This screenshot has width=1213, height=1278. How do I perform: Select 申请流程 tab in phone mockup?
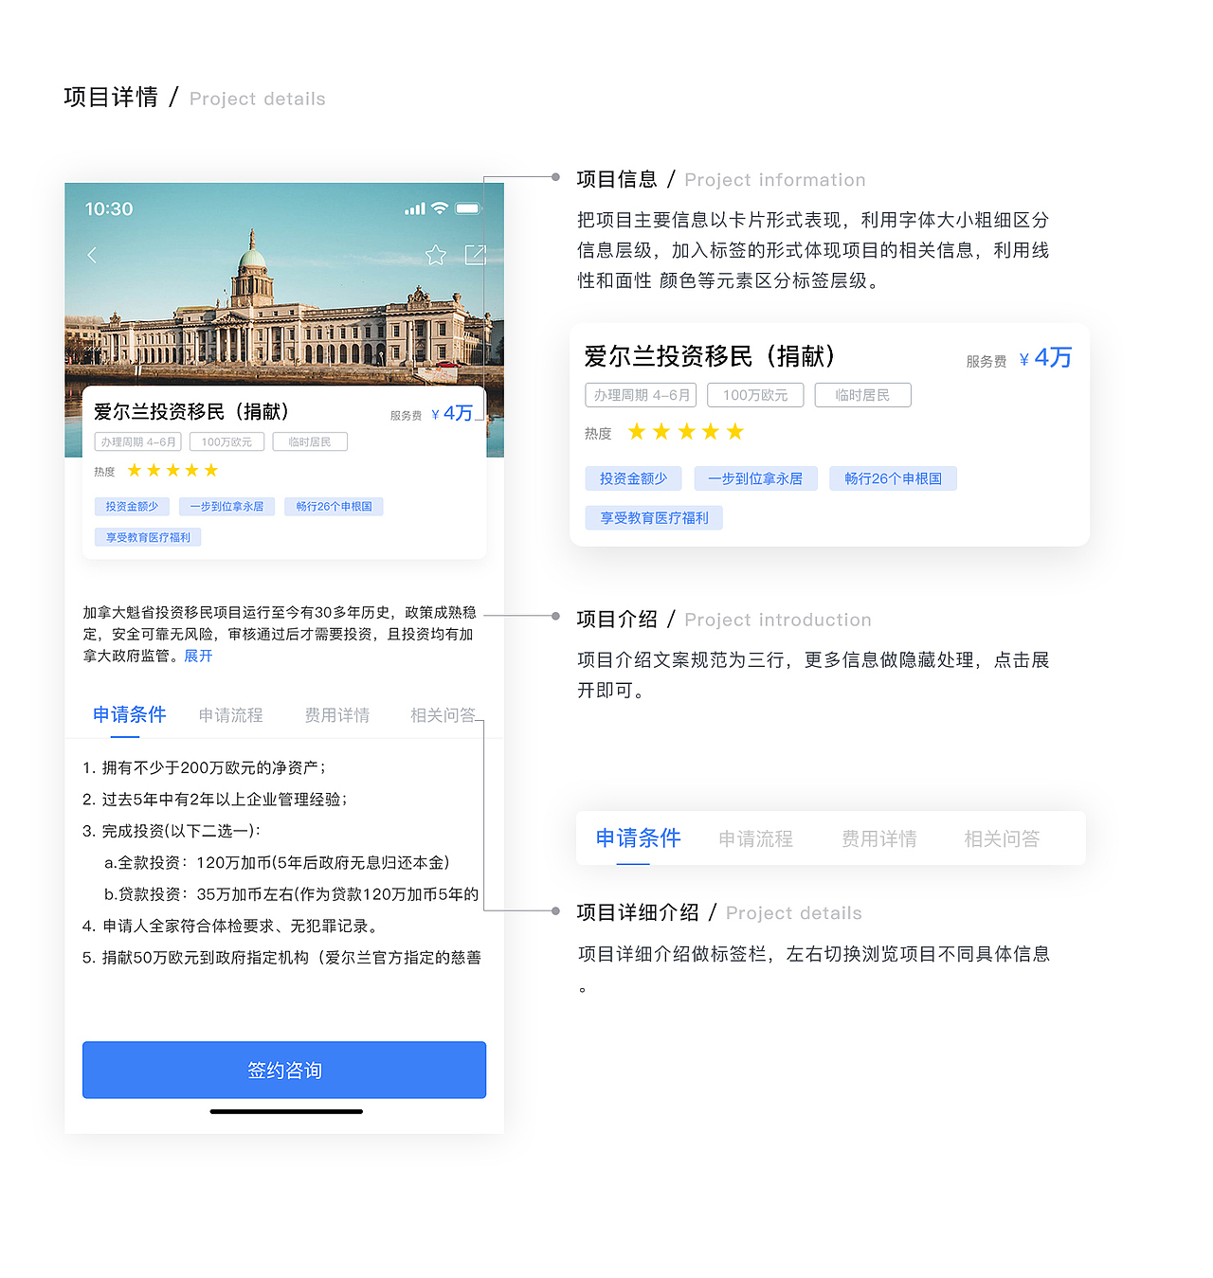[x=230, y=715]
